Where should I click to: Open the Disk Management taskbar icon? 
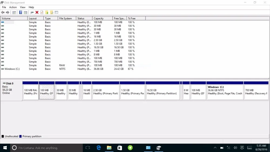tap(158, 148)
